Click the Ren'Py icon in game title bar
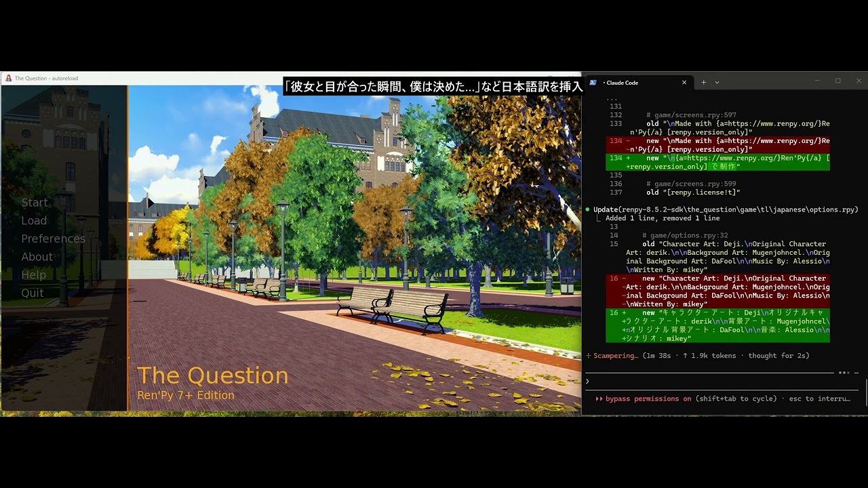This screenshot has width=868, height=488. pyautogui.click(x=8, y=78)
